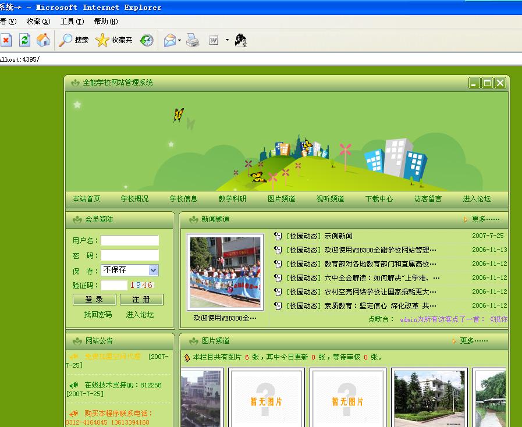This screenshot has width=522, height=427.
Task: Click the Stop loading toolbar icon
Action: point(6,40)
